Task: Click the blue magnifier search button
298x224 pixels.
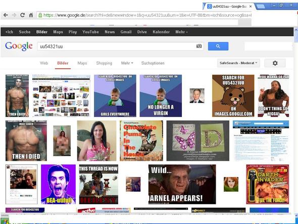Action: pos(218,46)
